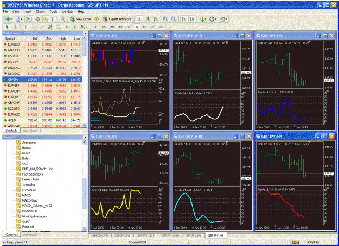
Task: Select the GBPJPY,M15 chart tab at bottom
Action: coord(145,235)
